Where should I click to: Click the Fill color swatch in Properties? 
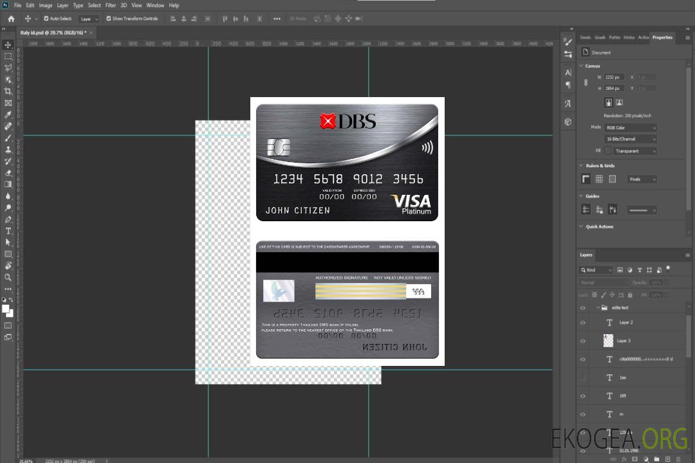(607, 151)
